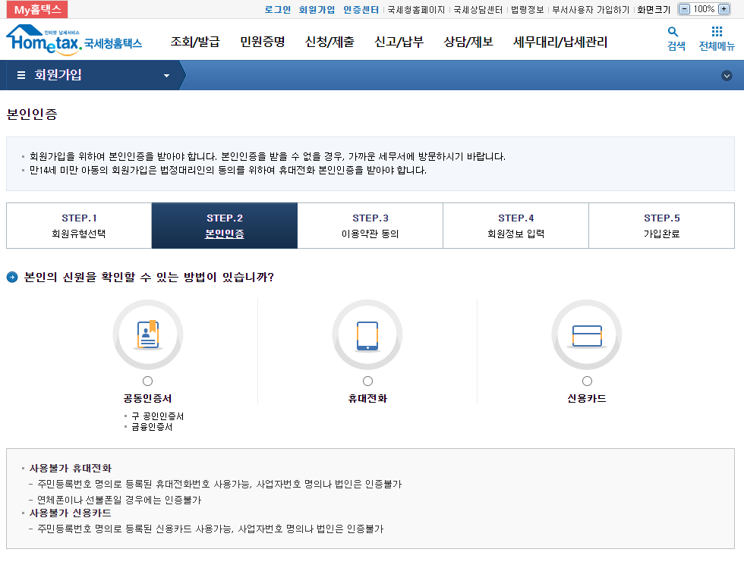
Task: Increase screen size with plus button
Action: tap(724, 9)
